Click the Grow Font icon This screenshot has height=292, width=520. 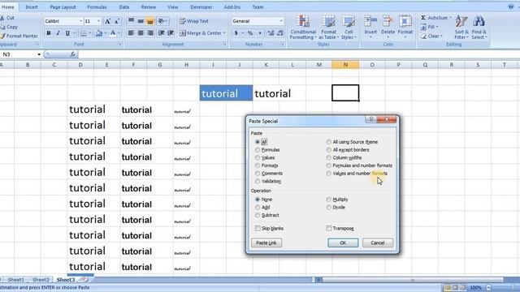107,21
